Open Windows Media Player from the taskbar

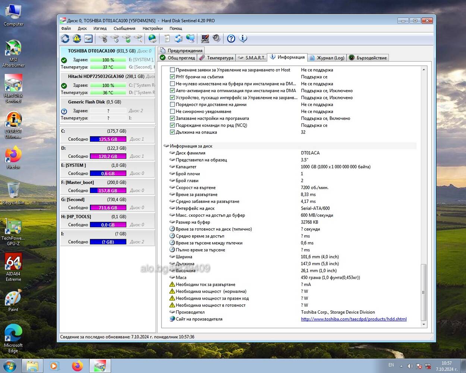[x=54, y=366]
